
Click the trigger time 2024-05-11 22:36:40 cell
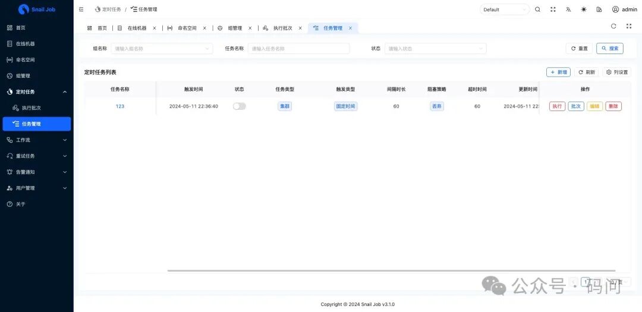pos(194,106)
